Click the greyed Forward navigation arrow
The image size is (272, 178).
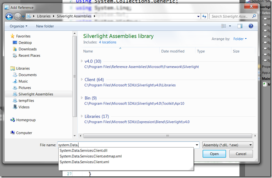click(17, 16)
